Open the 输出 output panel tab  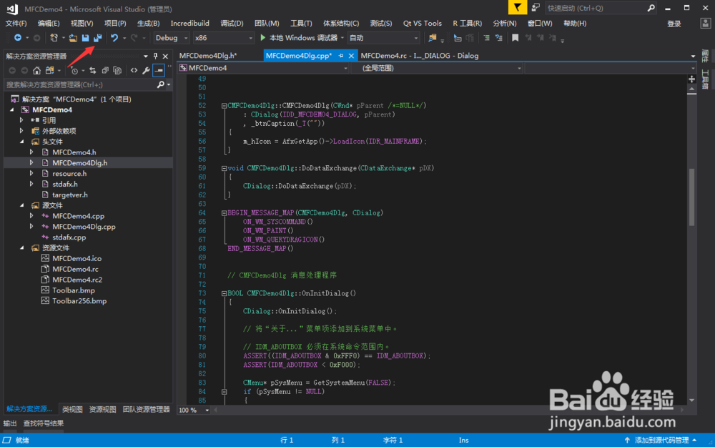10,423
